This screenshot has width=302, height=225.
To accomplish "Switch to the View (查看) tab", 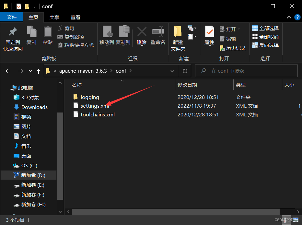I will (75, 17).
